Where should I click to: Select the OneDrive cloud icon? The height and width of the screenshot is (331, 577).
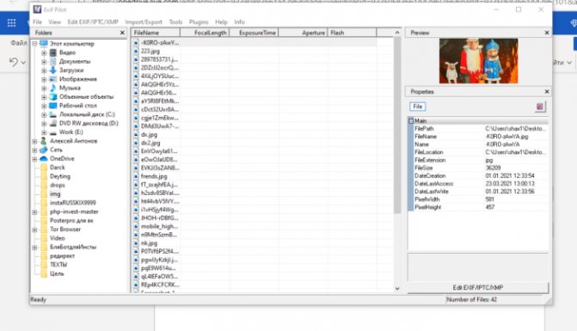[x=44, y=158]
